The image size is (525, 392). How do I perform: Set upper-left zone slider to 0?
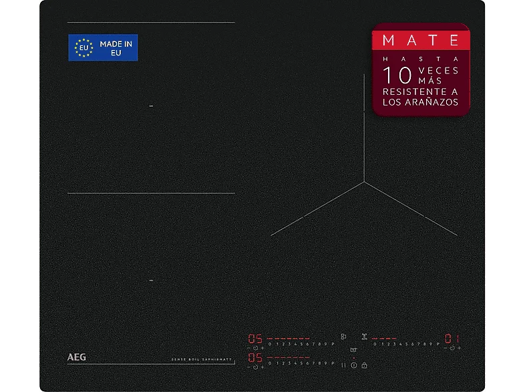tap(270, 344)
